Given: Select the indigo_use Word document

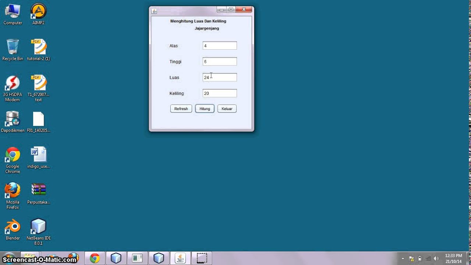Looking at the screenshot, I should [38, 158].
